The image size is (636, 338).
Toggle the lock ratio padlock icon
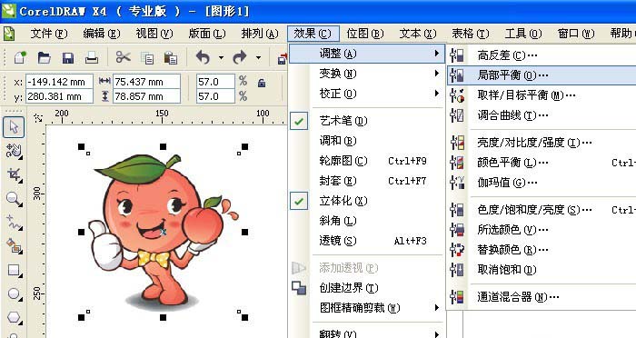click(x=262, y=84)
